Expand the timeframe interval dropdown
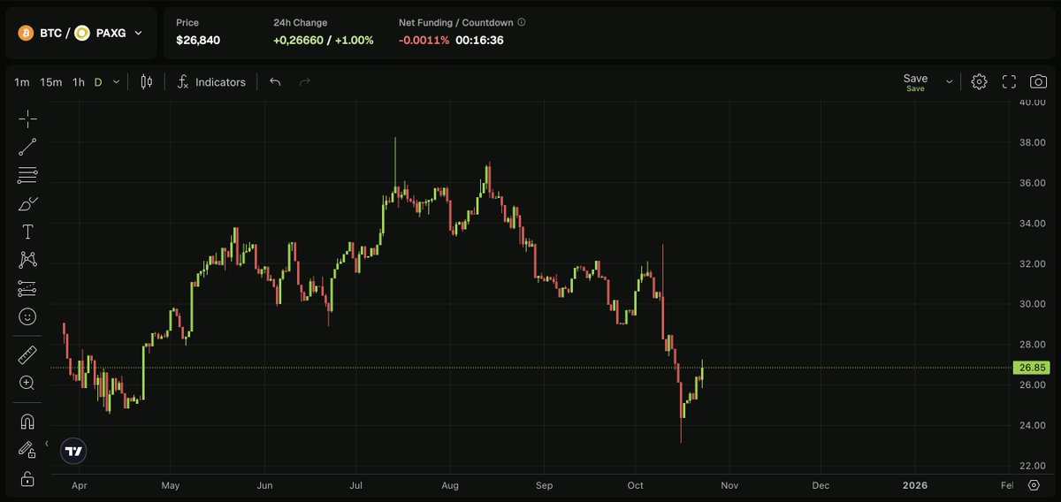Screen dimensions: 1061x502 click(x=116, y=82)
